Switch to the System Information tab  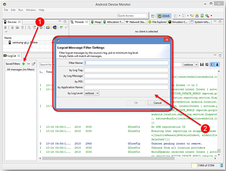(200, 22)
